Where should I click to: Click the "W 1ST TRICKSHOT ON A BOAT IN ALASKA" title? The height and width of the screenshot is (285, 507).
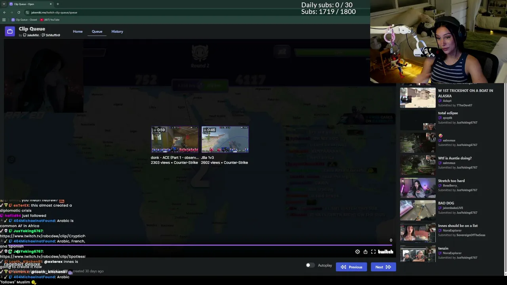(x=465, y=93)
